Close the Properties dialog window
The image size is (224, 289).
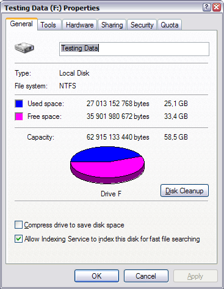[217, 7]
